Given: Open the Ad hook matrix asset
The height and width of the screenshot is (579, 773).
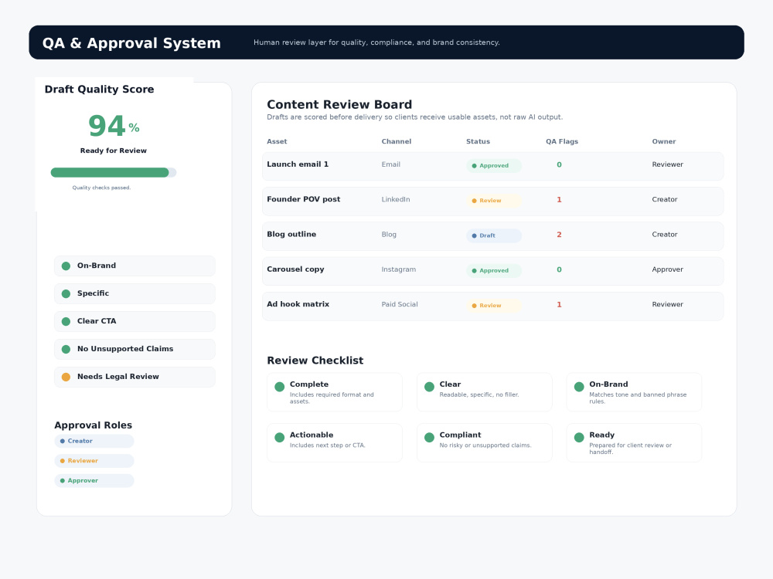Looking at the screenshot, I should (298, 304).
